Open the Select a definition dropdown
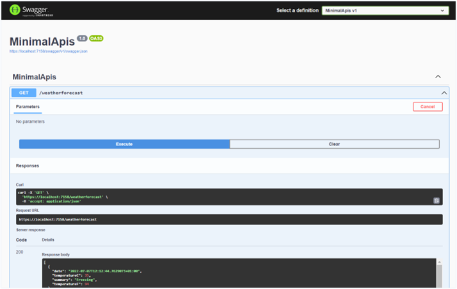457x289 pixels. coord(385,10)
